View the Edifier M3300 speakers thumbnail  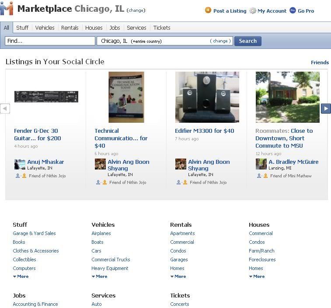[207, 97]
